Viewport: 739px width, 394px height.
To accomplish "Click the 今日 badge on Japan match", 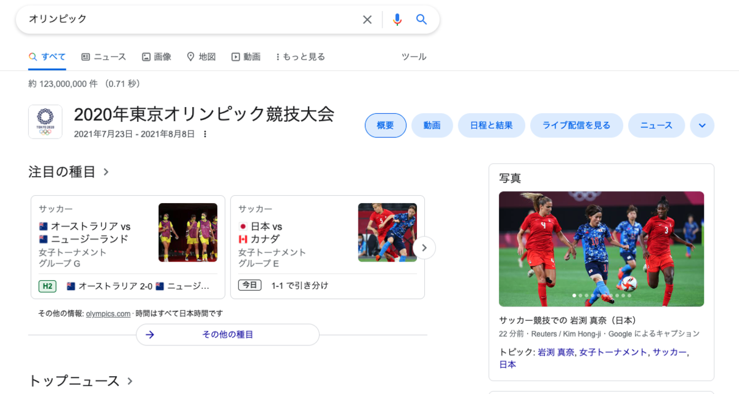I will (x=249, y=286).
